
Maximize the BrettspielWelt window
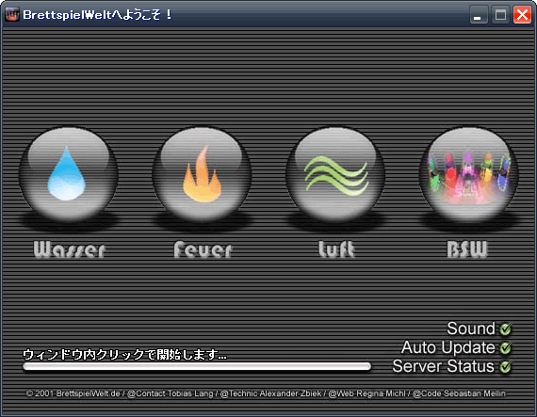[x=500, y=15]
